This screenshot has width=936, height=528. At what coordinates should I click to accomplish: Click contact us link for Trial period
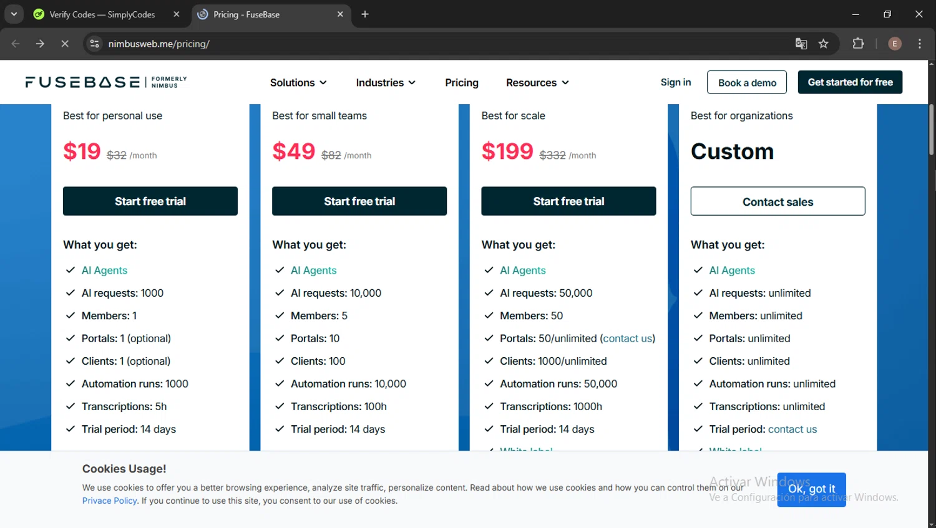792,429
